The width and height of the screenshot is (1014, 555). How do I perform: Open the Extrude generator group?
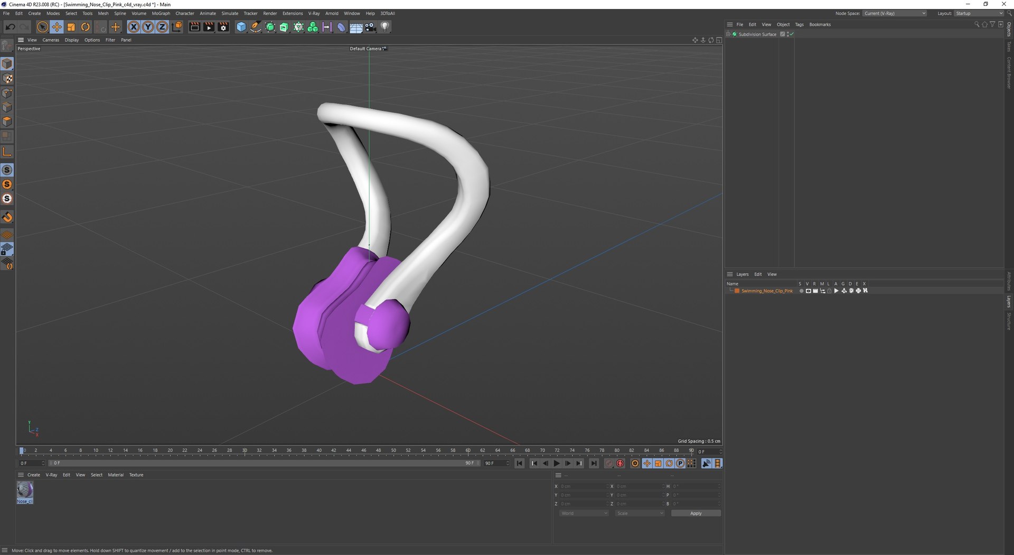coord(284,27)
